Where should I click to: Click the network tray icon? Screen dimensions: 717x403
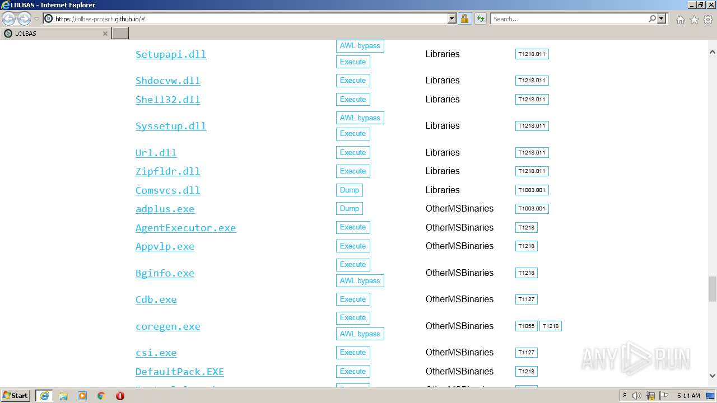click(x=650, y=396)
